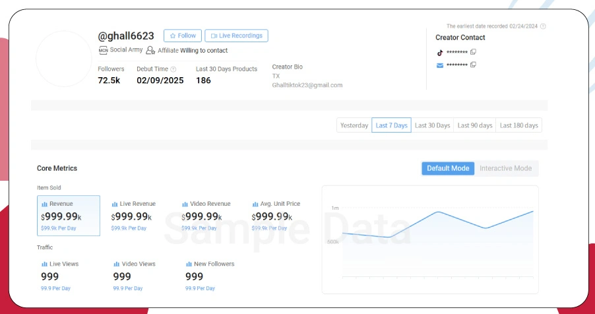Image resolution: width=595 pixels, height=314 pixels.
Task: Click the Follow star button
Action: click(x=183, y=36)
